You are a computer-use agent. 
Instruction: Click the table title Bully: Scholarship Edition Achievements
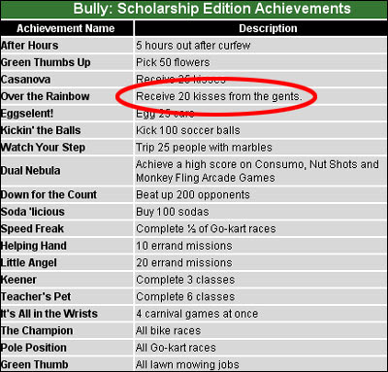click(x=211, y=9)
